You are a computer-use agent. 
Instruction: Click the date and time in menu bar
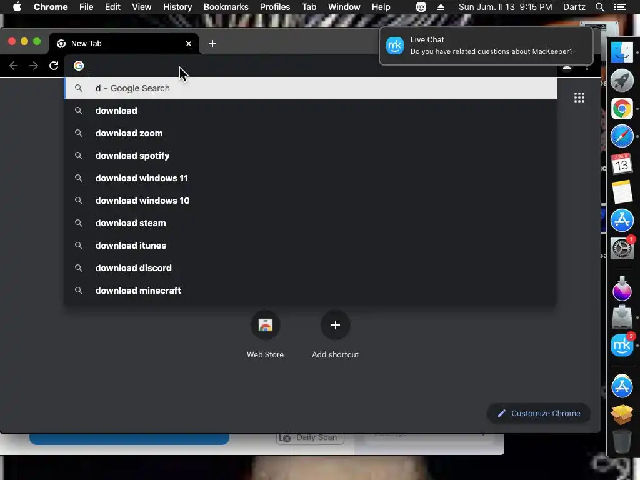click(505, 7)
